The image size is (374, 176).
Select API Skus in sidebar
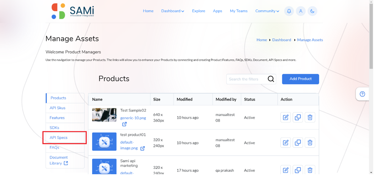click(x=65, y=108)
